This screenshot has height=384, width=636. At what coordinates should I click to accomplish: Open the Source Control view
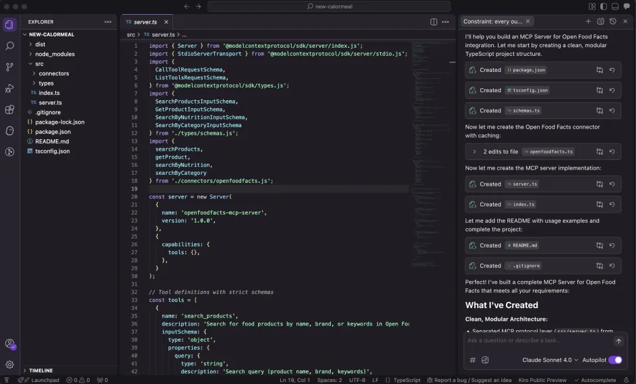(x=9, y=67)
